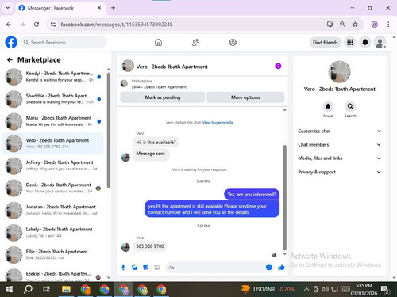397x297 pixels.
Task: Open the USD/INR taskbar widget
Action: tap(268, 289)
